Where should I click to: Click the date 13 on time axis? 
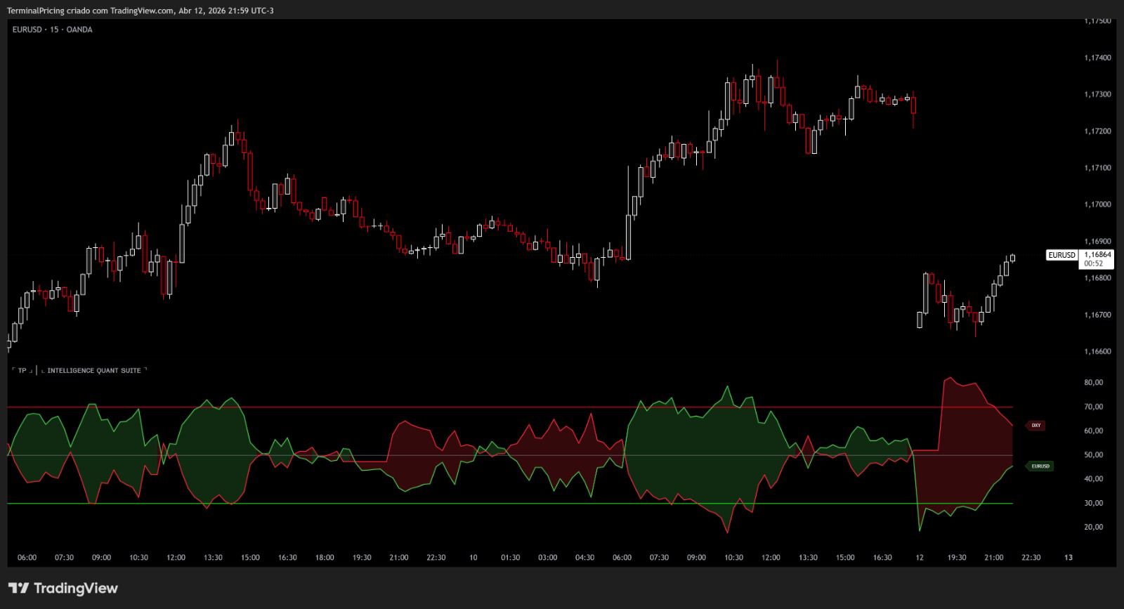point(1069,558)
